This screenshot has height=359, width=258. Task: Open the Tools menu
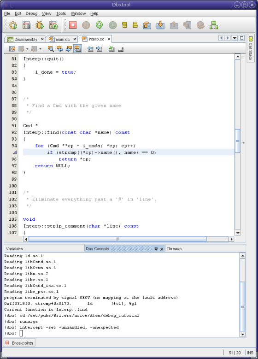click(61, 13)
